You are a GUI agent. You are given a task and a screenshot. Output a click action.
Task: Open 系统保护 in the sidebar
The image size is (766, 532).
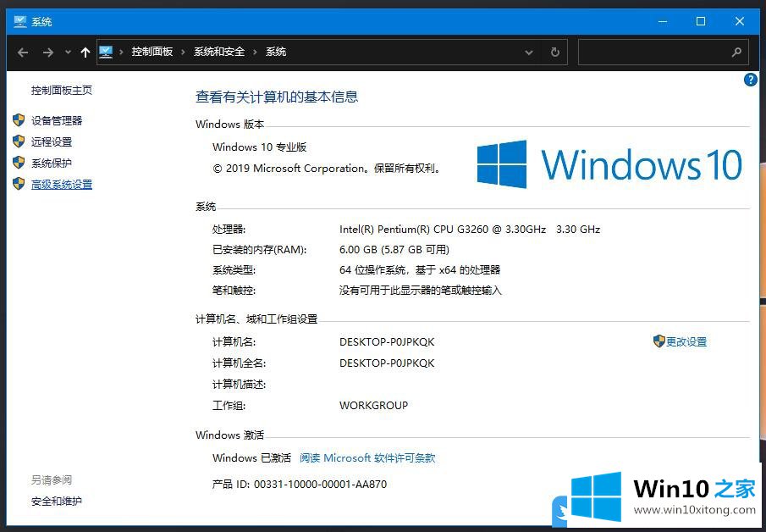point(52,163)
